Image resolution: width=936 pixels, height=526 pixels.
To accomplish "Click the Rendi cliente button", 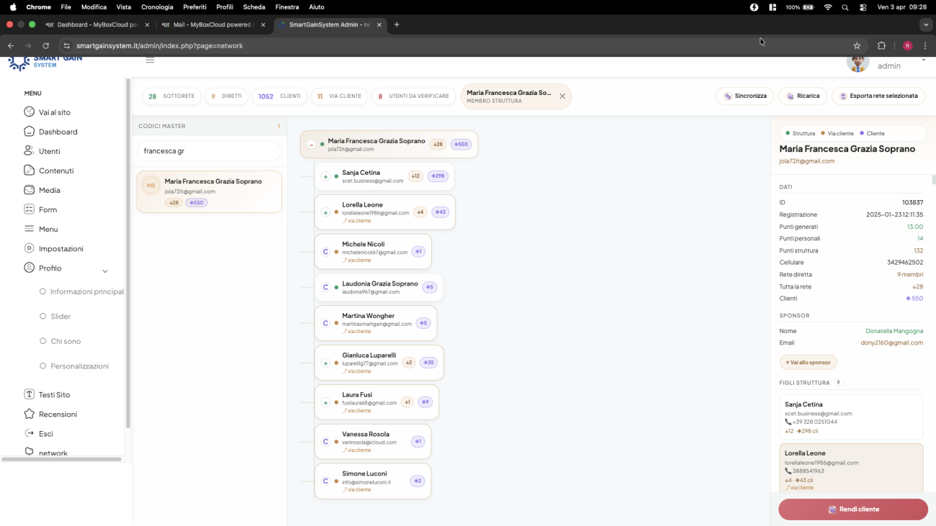I will point(853,509).
